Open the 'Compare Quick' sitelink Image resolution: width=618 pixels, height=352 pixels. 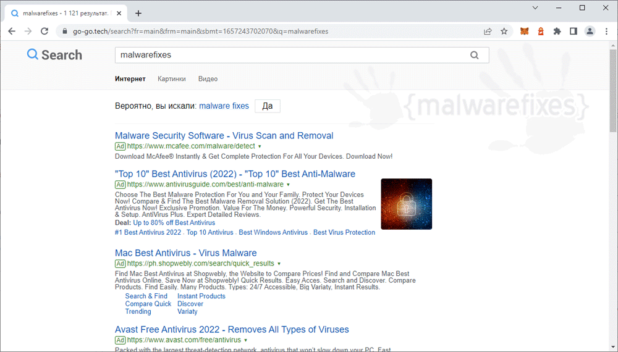[x=148, y=304]
